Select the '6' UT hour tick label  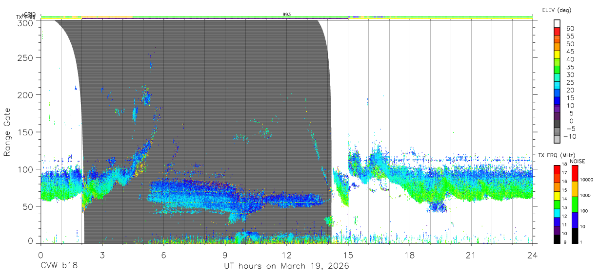click(x=163, y=255)
